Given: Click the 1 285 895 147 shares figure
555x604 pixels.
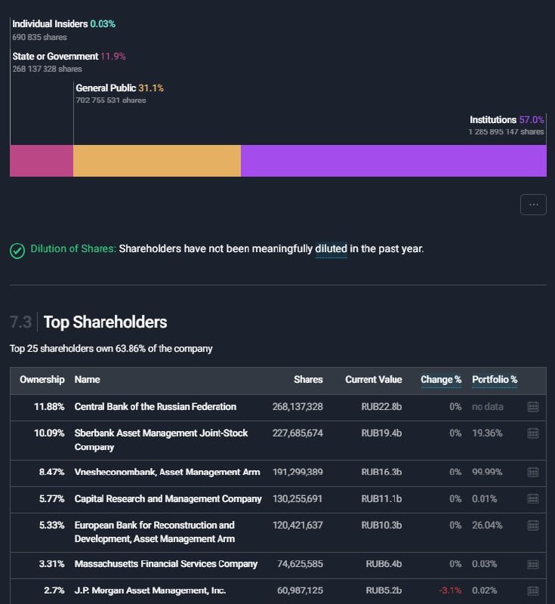Looking at the screenshot, I should point(506,131).
